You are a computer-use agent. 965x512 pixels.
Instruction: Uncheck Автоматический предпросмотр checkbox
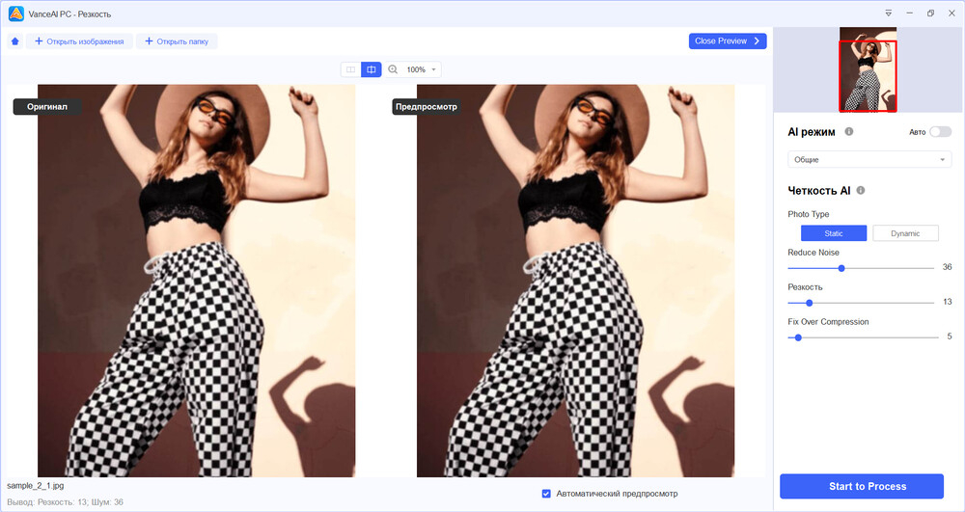[546, 494]
